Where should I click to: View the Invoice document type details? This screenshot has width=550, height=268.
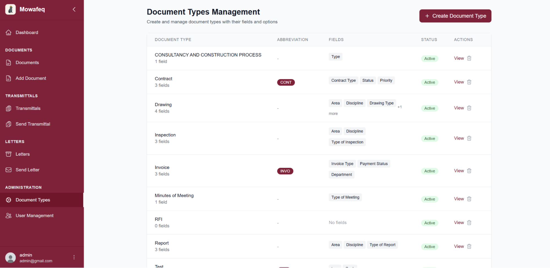coord(458,171)
